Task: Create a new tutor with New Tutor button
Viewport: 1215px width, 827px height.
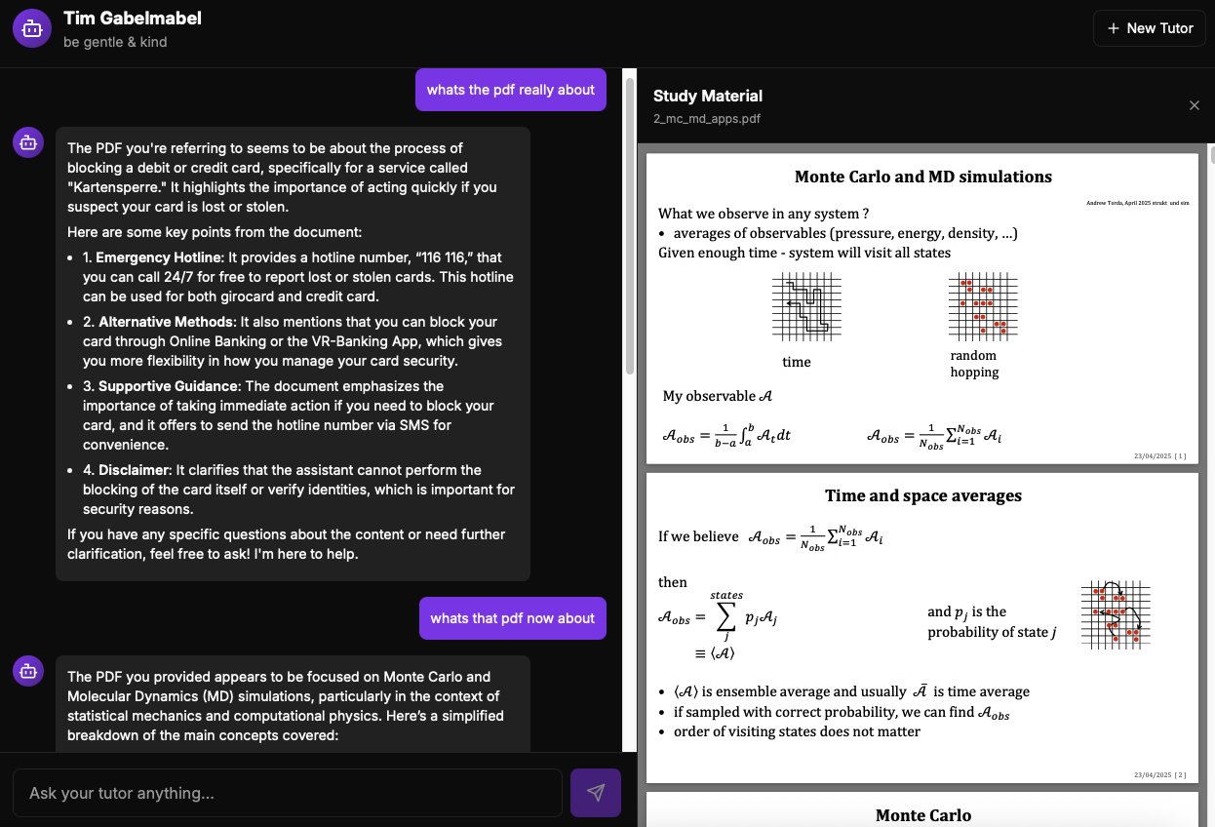Action: coord(1149,28)
